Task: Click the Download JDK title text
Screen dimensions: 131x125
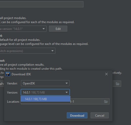Action: click(x=21, y=74)
